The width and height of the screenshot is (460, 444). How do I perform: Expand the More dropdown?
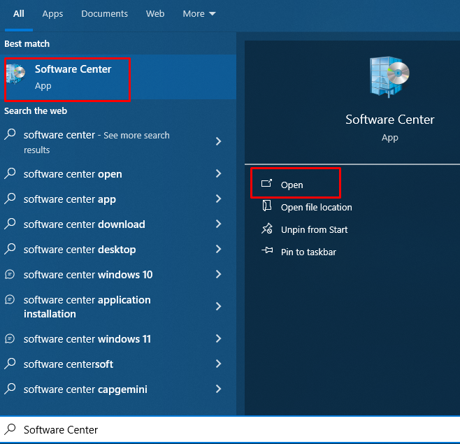pos(199,14)
